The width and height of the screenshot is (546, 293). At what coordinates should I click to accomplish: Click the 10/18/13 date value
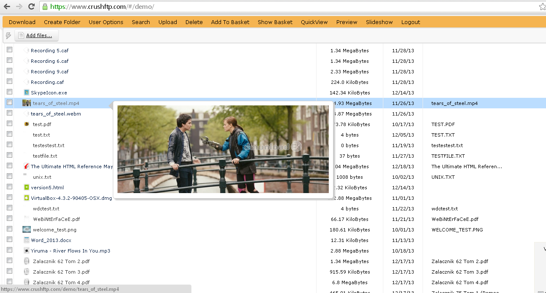tap(403, 251)
